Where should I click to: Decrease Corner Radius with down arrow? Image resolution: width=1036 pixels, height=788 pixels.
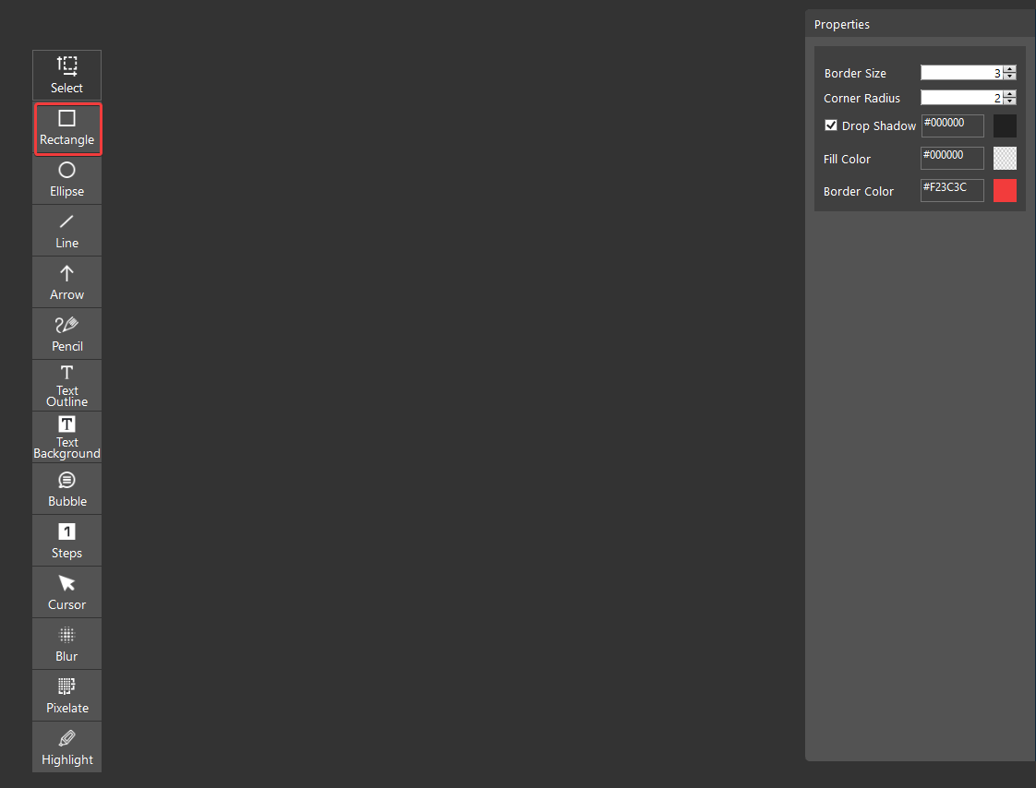tap(1010, 101)
